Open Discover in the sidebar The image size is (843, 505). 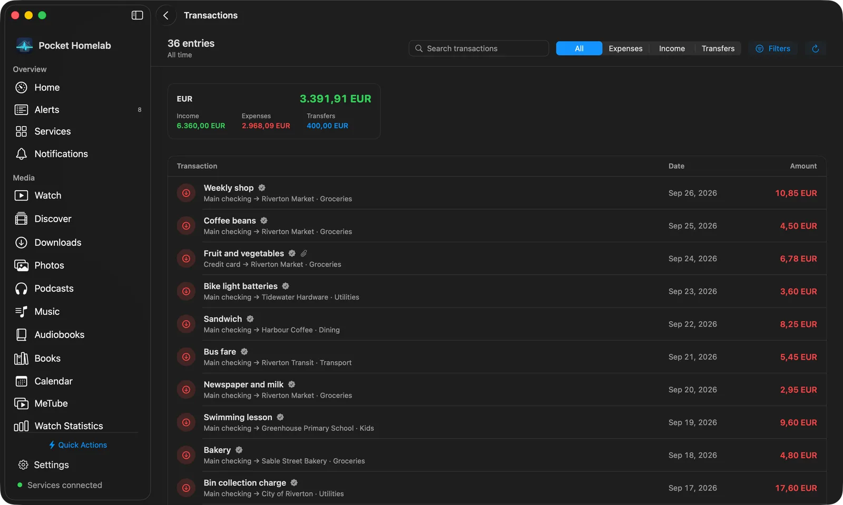click(78, 219)
